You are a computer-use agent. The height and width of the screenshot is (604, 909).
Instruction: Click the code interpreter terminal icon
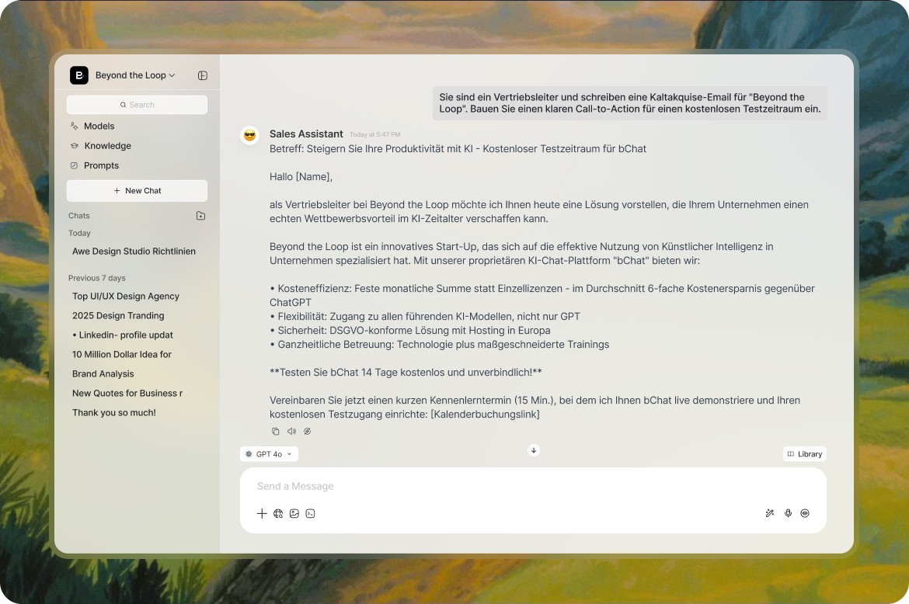click(x=310, y=513)
